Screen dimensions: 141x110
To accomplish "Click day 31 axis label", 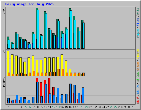I will [x=132, y=107].
